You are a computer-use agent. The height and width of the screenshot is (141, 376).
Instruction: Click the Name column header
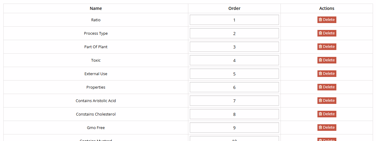pos(96,8)
